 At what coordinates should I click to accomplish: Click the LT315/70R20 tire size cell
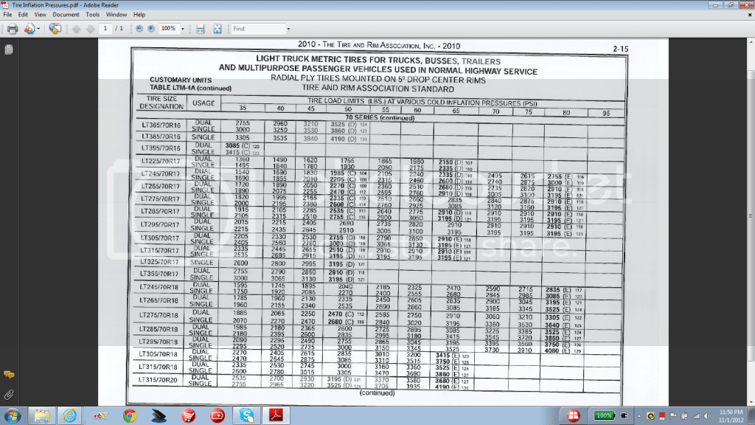coord(158,380)
